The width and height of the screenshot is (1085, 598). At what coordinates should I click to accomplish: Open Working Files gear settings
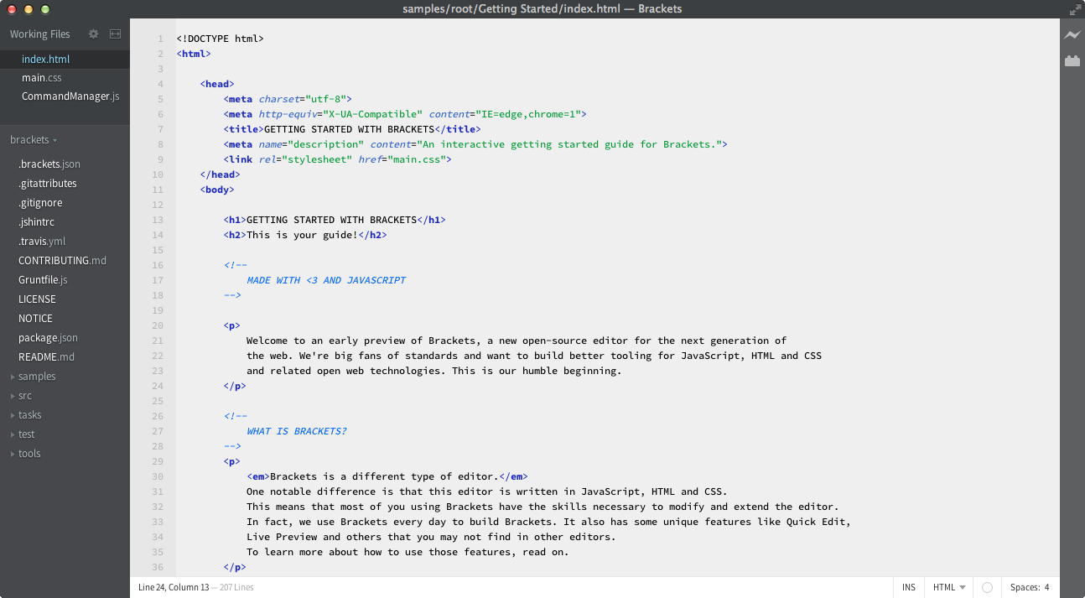coord(93,34)
